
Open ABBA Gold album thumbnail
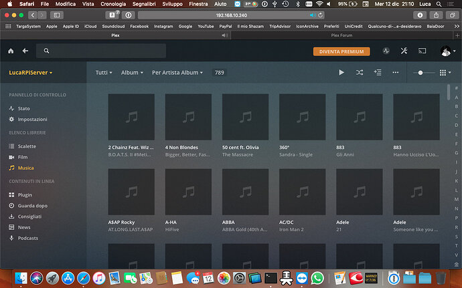pos(245,192)
